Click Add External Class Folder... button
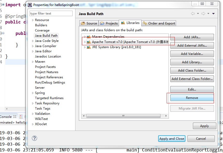 coord(192,79)
